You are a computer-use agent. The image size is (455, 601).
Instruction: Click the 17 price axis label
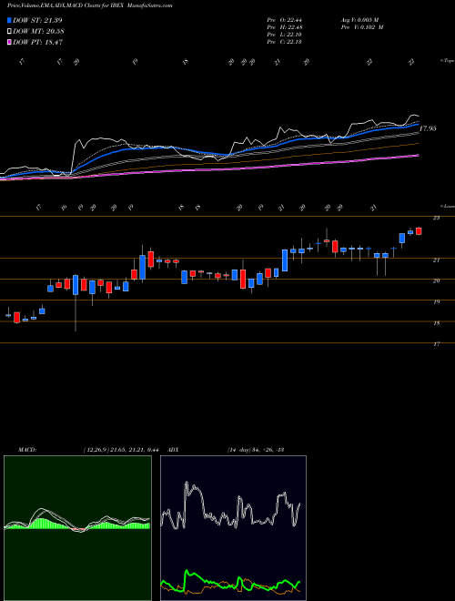(436, 344)
